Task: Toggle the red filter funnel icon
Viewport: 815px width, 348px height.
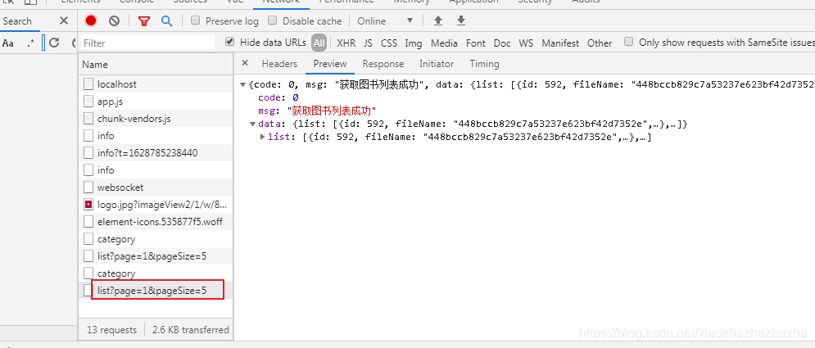Action: pos(144,21)
